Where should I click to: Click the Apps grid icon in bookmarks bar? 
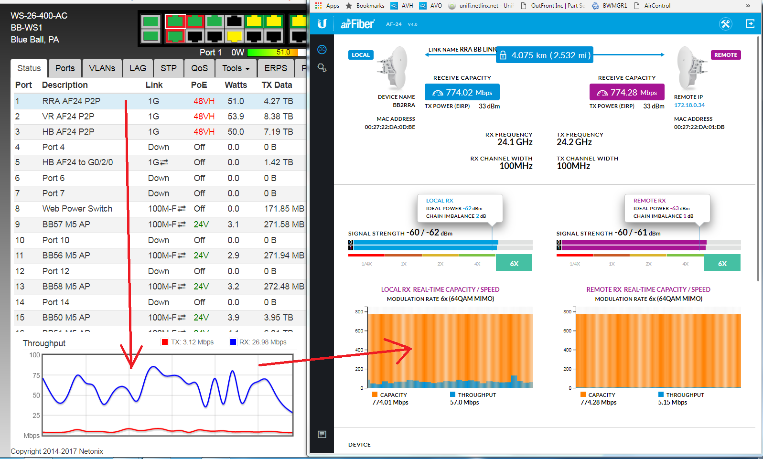pos(318,6)
